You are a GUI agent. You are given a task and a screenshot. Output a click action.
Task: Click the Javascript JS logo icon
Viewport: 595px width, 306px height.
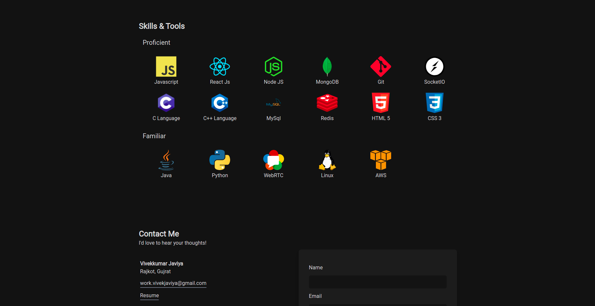coord(166,67)
